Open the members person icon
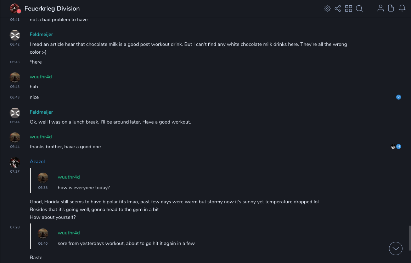 [x=381, y=8]
